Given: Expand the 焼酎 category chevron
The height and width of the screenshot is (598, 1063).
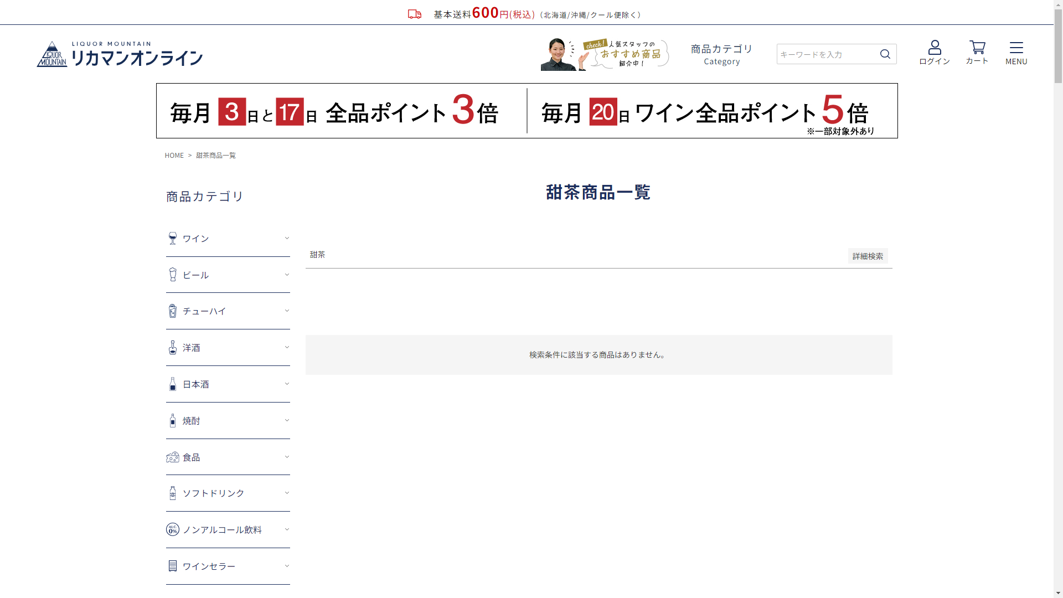Looking at the screenshot, I should point(287,420).
